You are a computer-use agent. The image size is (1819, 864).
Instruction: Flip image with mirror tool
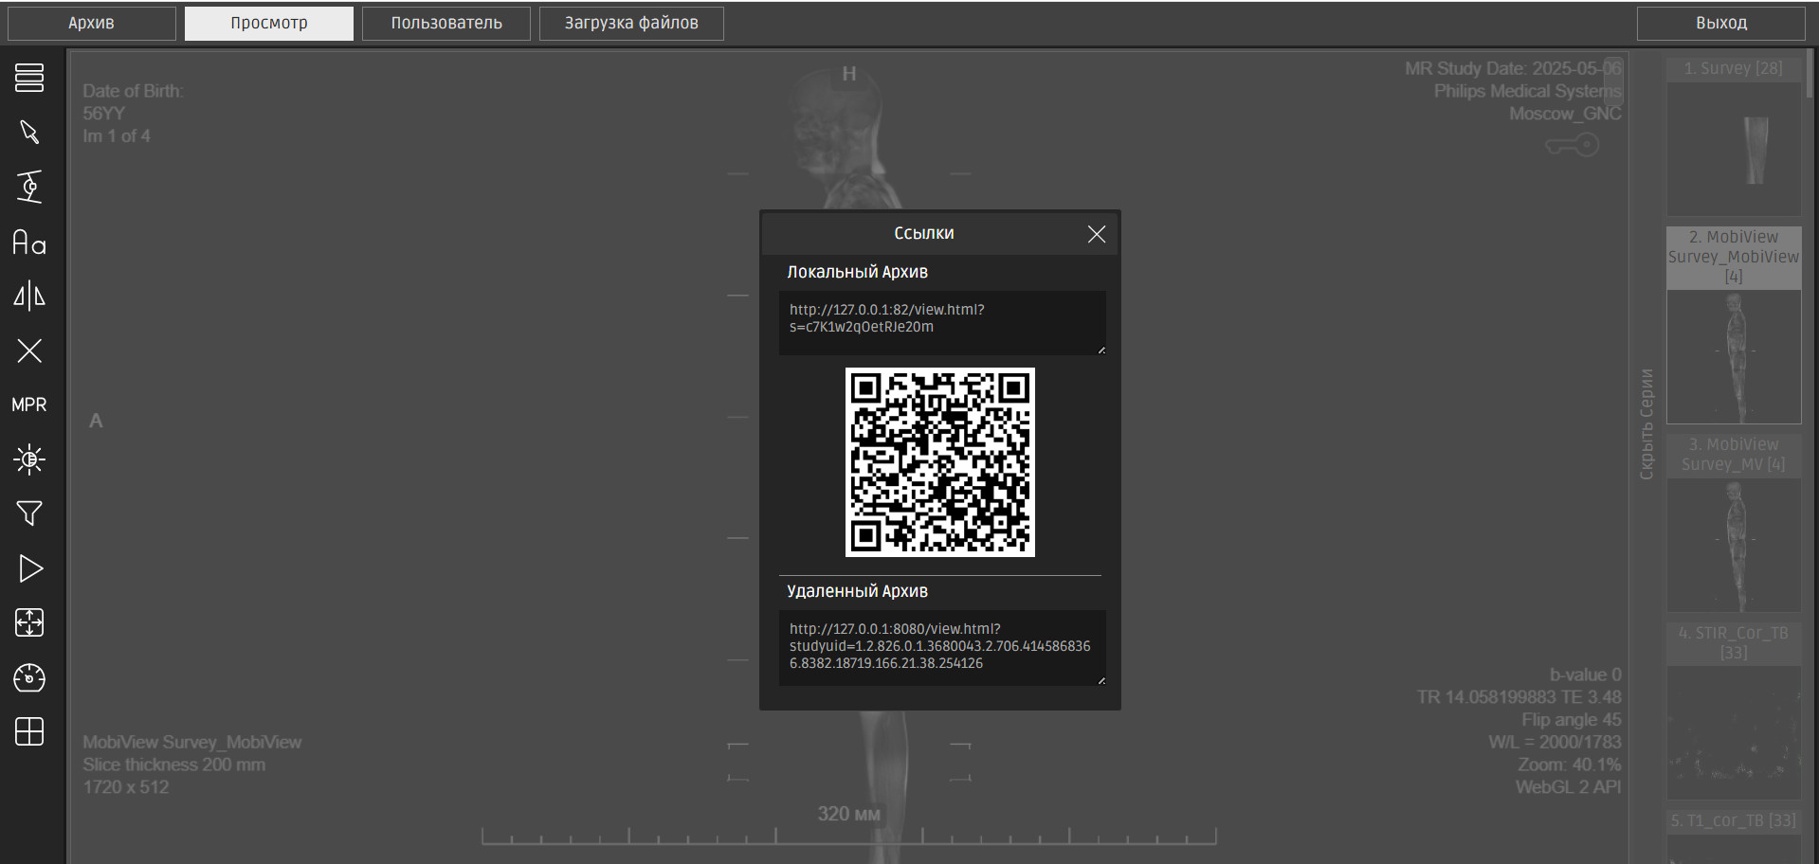29,296
